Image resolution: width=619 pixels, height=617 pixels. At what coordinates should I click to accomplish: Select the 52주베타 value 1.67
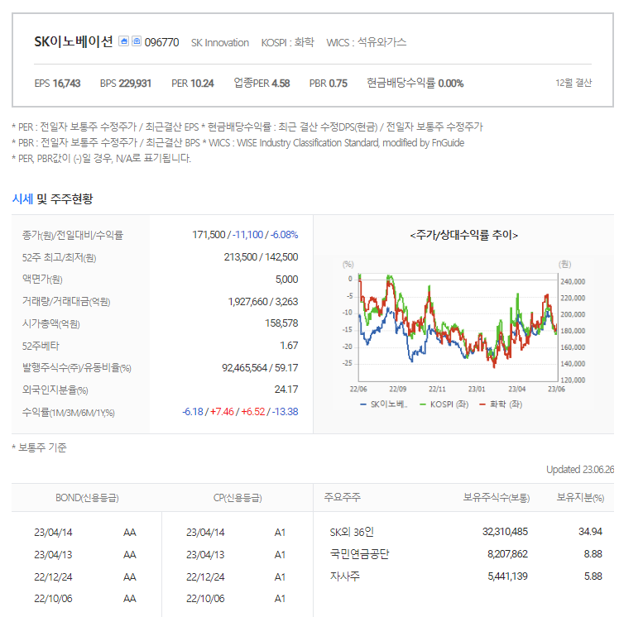click(x=289, y=346)
